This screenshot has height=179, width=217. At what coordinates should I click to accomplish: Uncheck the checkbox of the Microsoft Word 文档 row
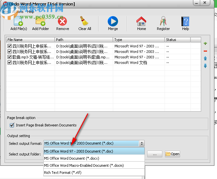[9, 63]
